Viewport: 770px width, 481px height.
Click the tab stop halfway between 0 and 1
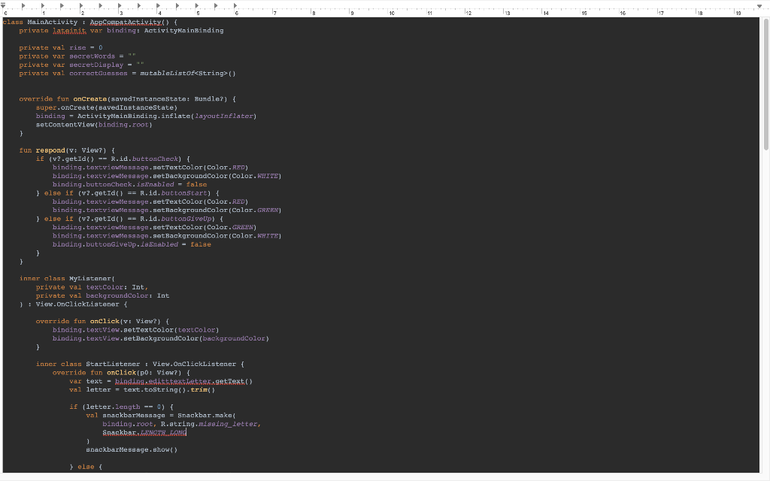pos(23,6)
